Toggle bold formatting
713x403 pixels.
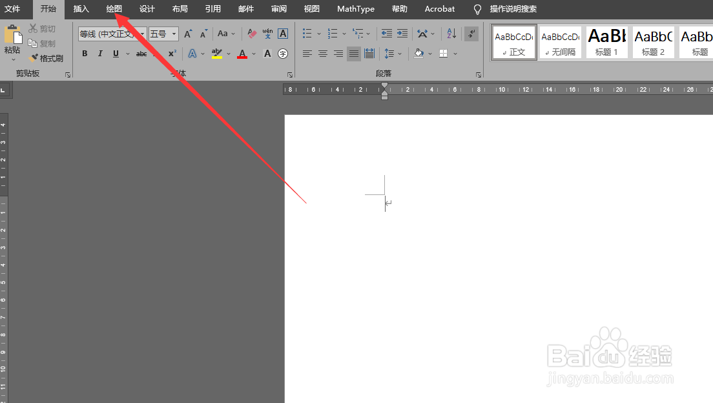[85, 54]
